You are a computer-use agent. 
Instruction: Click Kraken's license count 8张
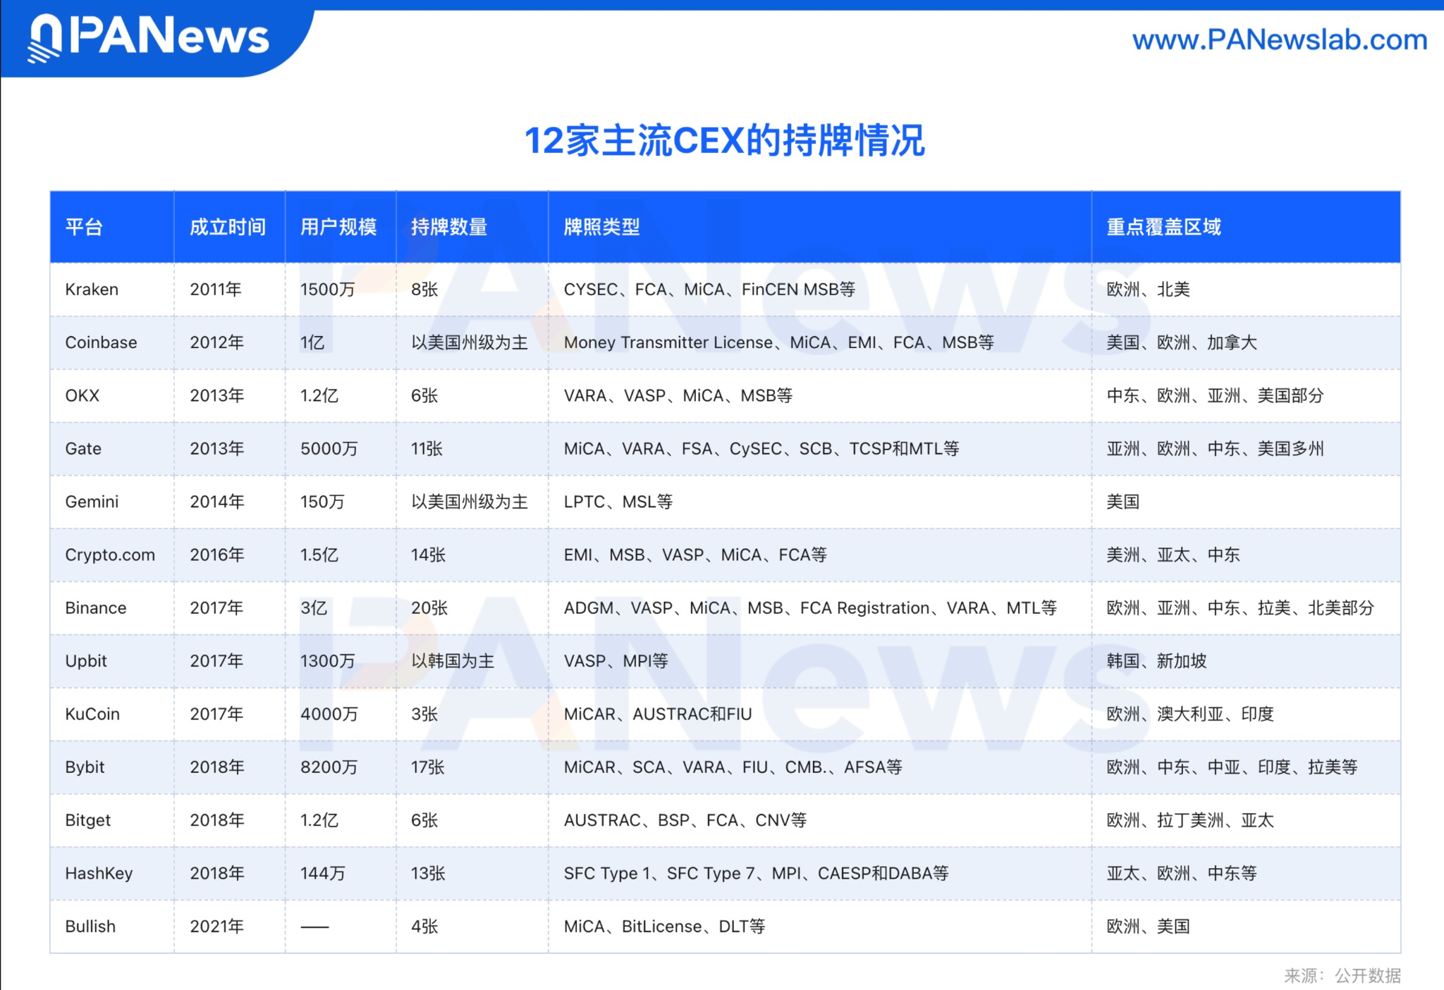[424, 290]
